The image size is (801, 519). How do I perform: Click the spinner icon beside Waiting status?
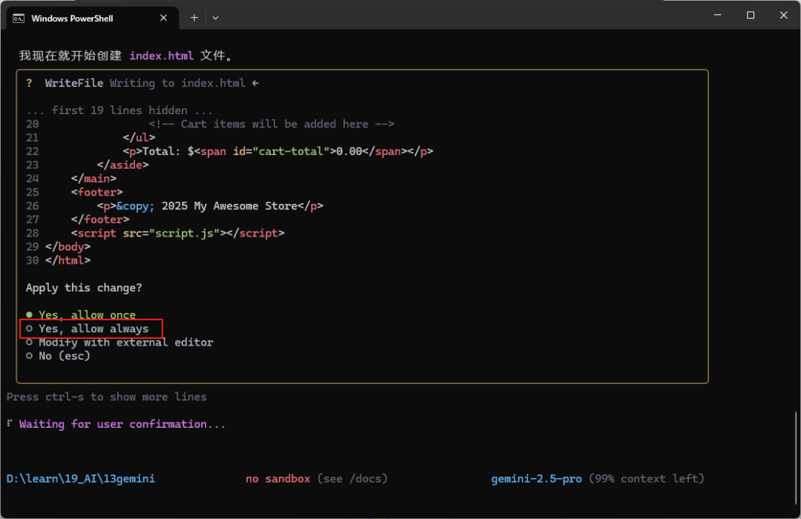(x=10, y=423)
